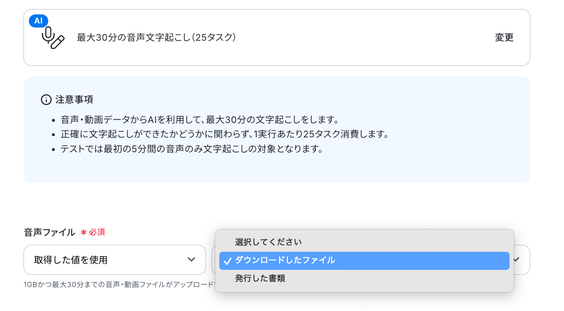Click the note about 25タスク消費

click(225, 135)
